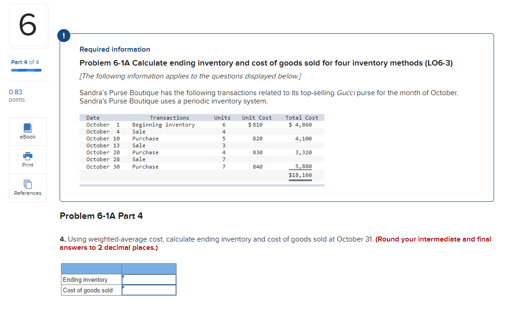Click the Units column header
Viewport: 513px width, 333px height.
(222, 118)
